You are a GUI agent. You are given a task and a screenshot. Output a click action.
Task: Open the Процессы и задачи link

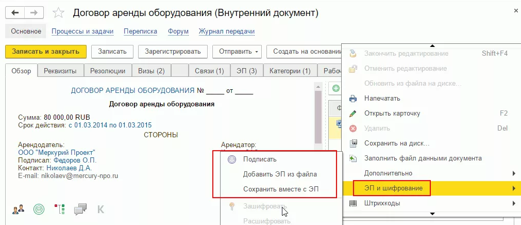(x=82, y=31)
